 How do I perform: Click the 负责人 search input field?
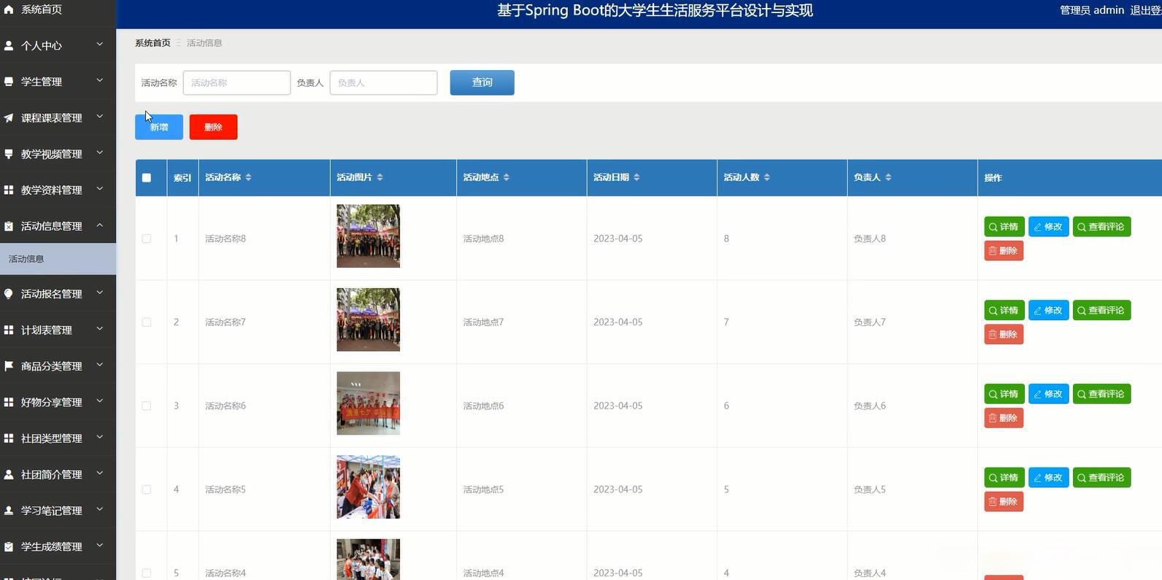pos(383,82)
